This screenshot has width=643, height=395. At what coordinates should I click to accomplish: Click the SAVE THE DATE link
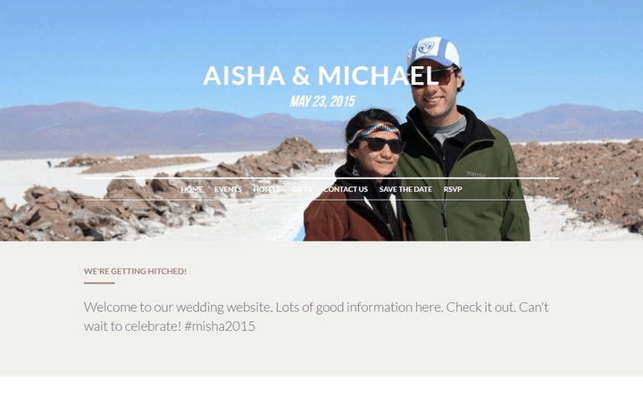405,189
